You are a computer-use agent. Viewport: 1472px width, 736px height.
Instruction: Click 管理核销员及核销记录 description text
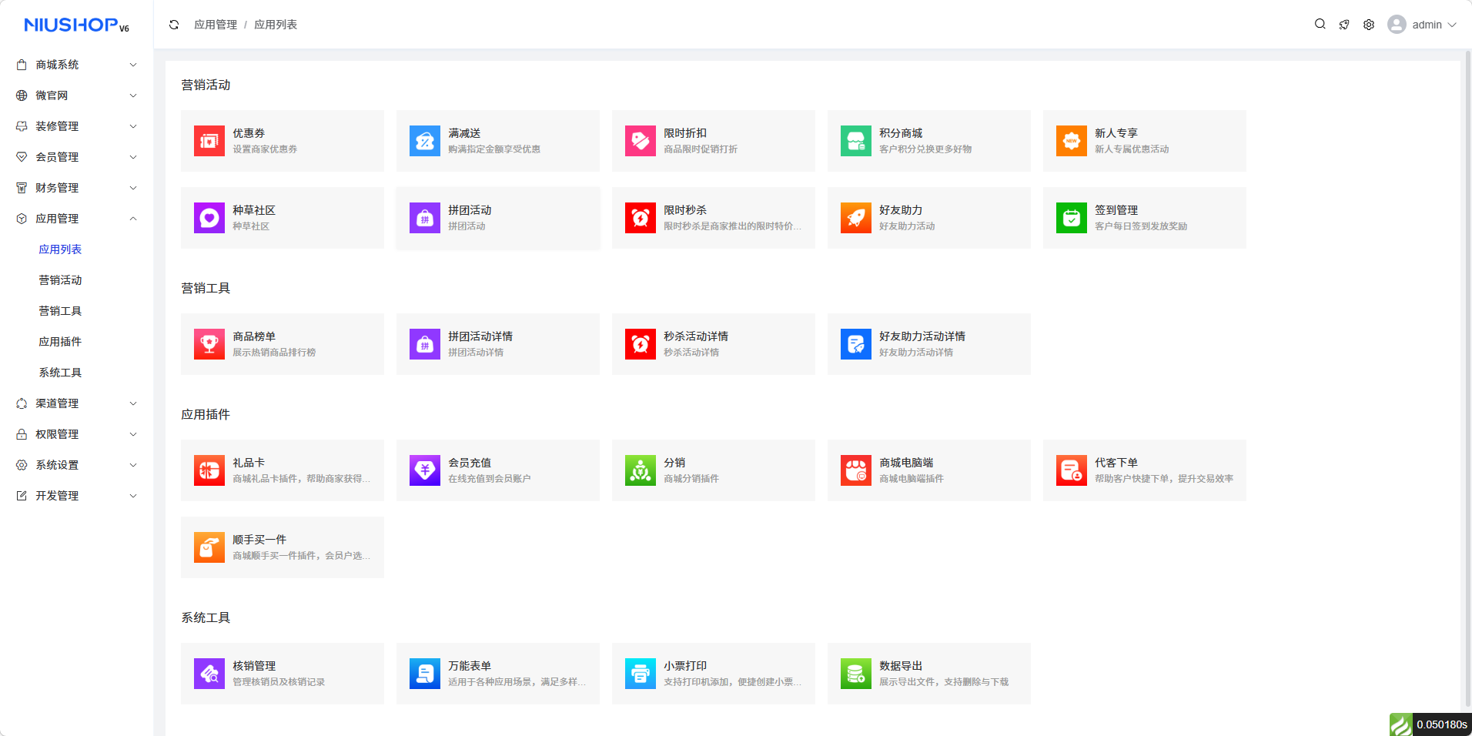(279, 682)
